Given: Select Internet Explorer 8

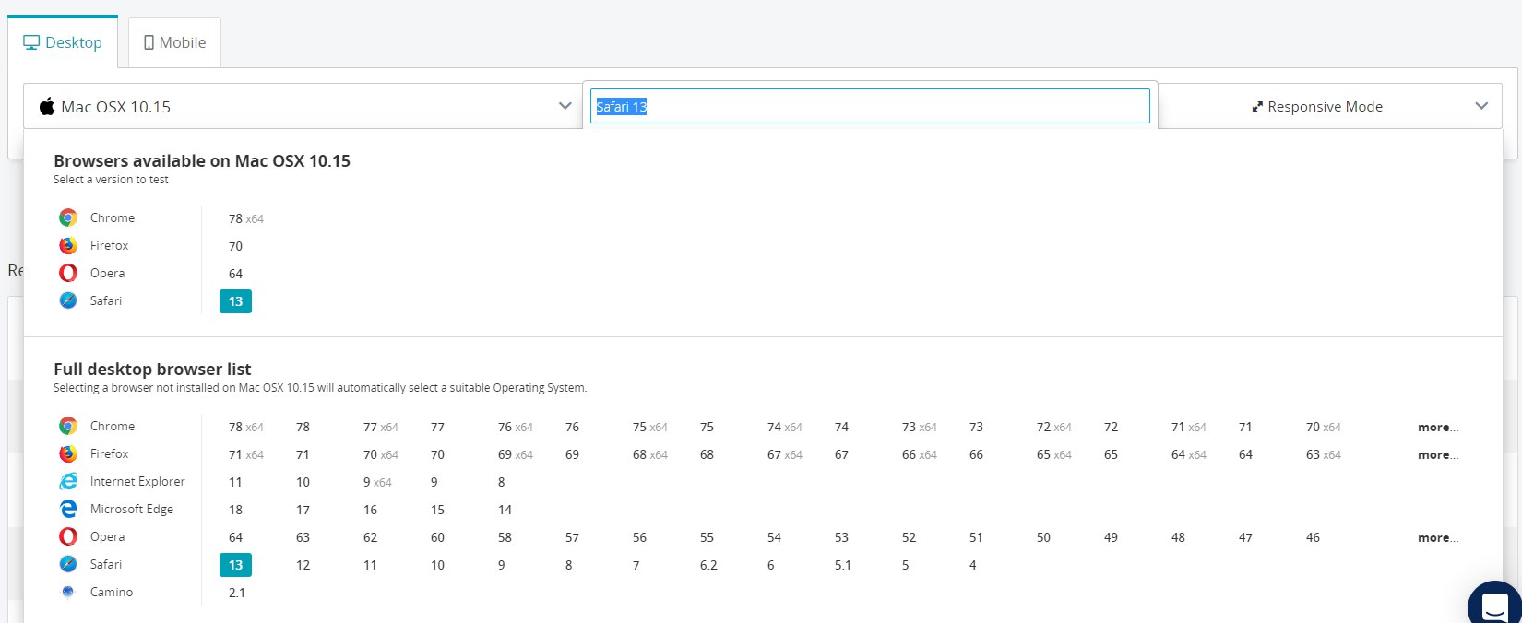Looking at the screenshot, I should coord(501,482).
